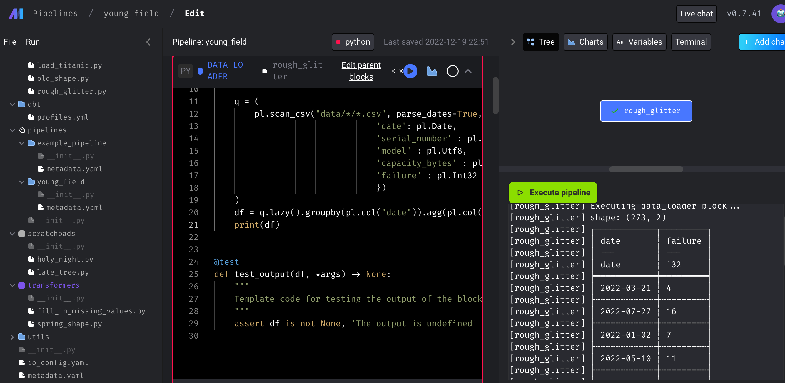Image resolution: width=785 pixels, height=383 pixels.
Task: Switch to the Charts tab
Action: point(585,42)
